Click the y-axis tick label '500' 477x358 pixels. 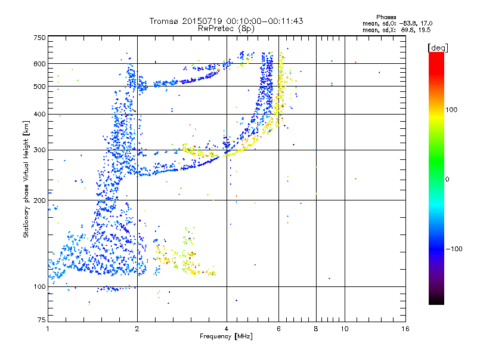[39, 87]
